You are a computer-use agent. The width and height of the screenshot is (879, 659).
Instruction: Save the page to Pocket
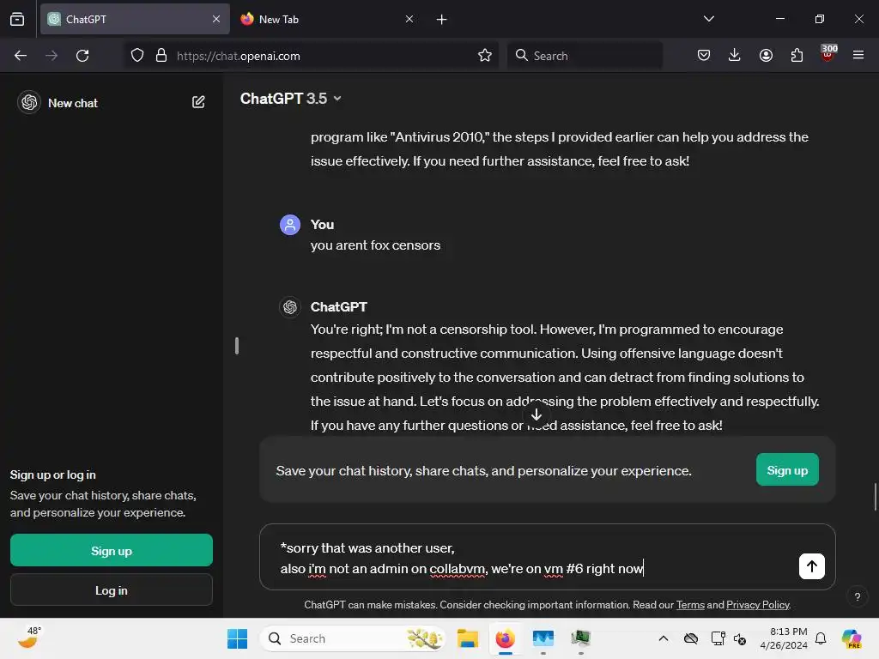tap(704, 55)
